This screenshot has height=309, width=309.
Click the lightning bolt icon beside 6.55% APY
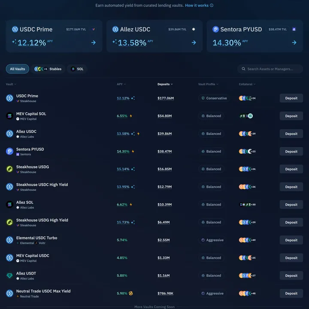(x=131, y=116)
